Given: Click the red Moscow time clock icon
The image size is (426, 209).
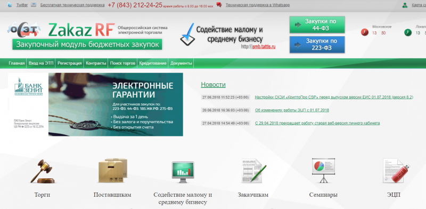Looking at the screenshot, I should pyautogui.click(x=365, y=32).
